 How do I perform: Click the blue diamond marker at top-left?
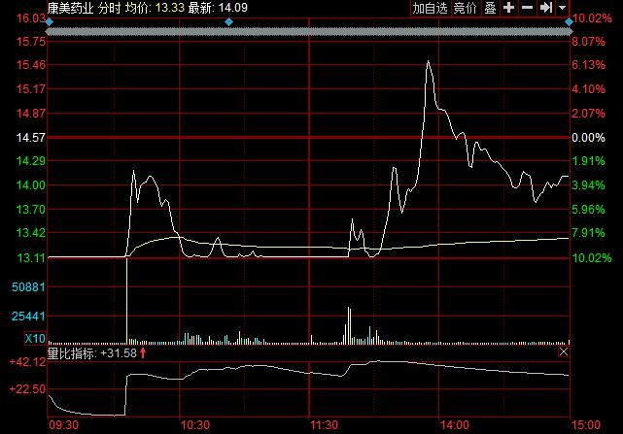pyautogui.click(x=49, y=21)
